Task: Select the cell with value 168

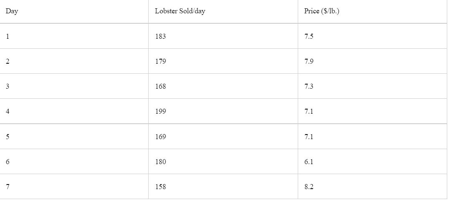Action: [x=223, y=86]
